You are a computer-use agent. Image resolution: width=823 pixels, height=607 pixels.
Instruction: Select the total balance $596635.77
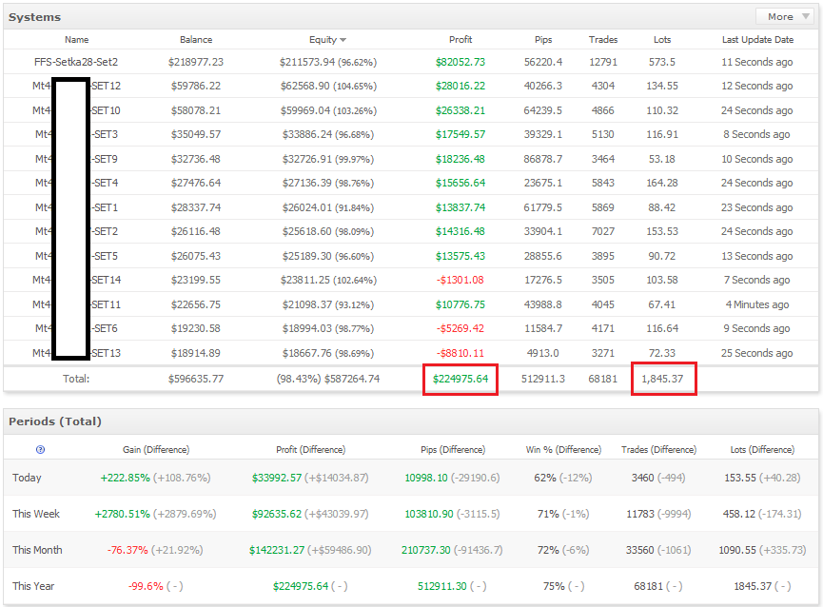coord(196,379)
